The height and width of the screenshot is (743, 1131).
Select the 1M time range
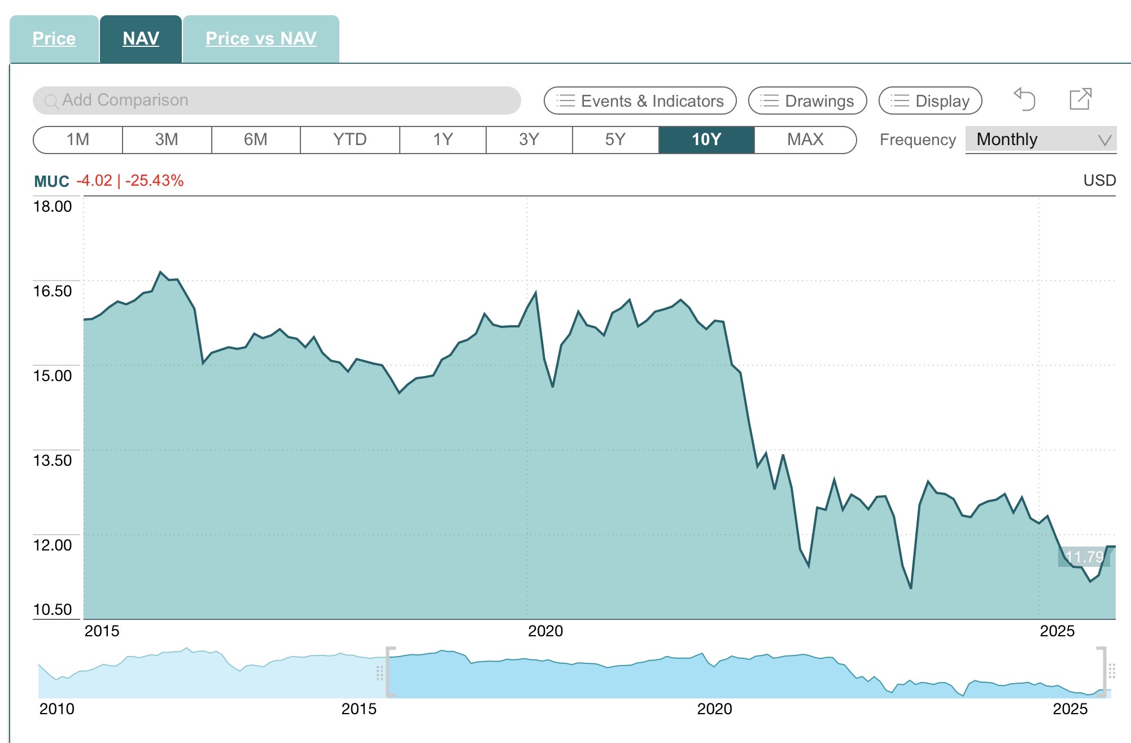pyautogui.click(x=78, y=139)
